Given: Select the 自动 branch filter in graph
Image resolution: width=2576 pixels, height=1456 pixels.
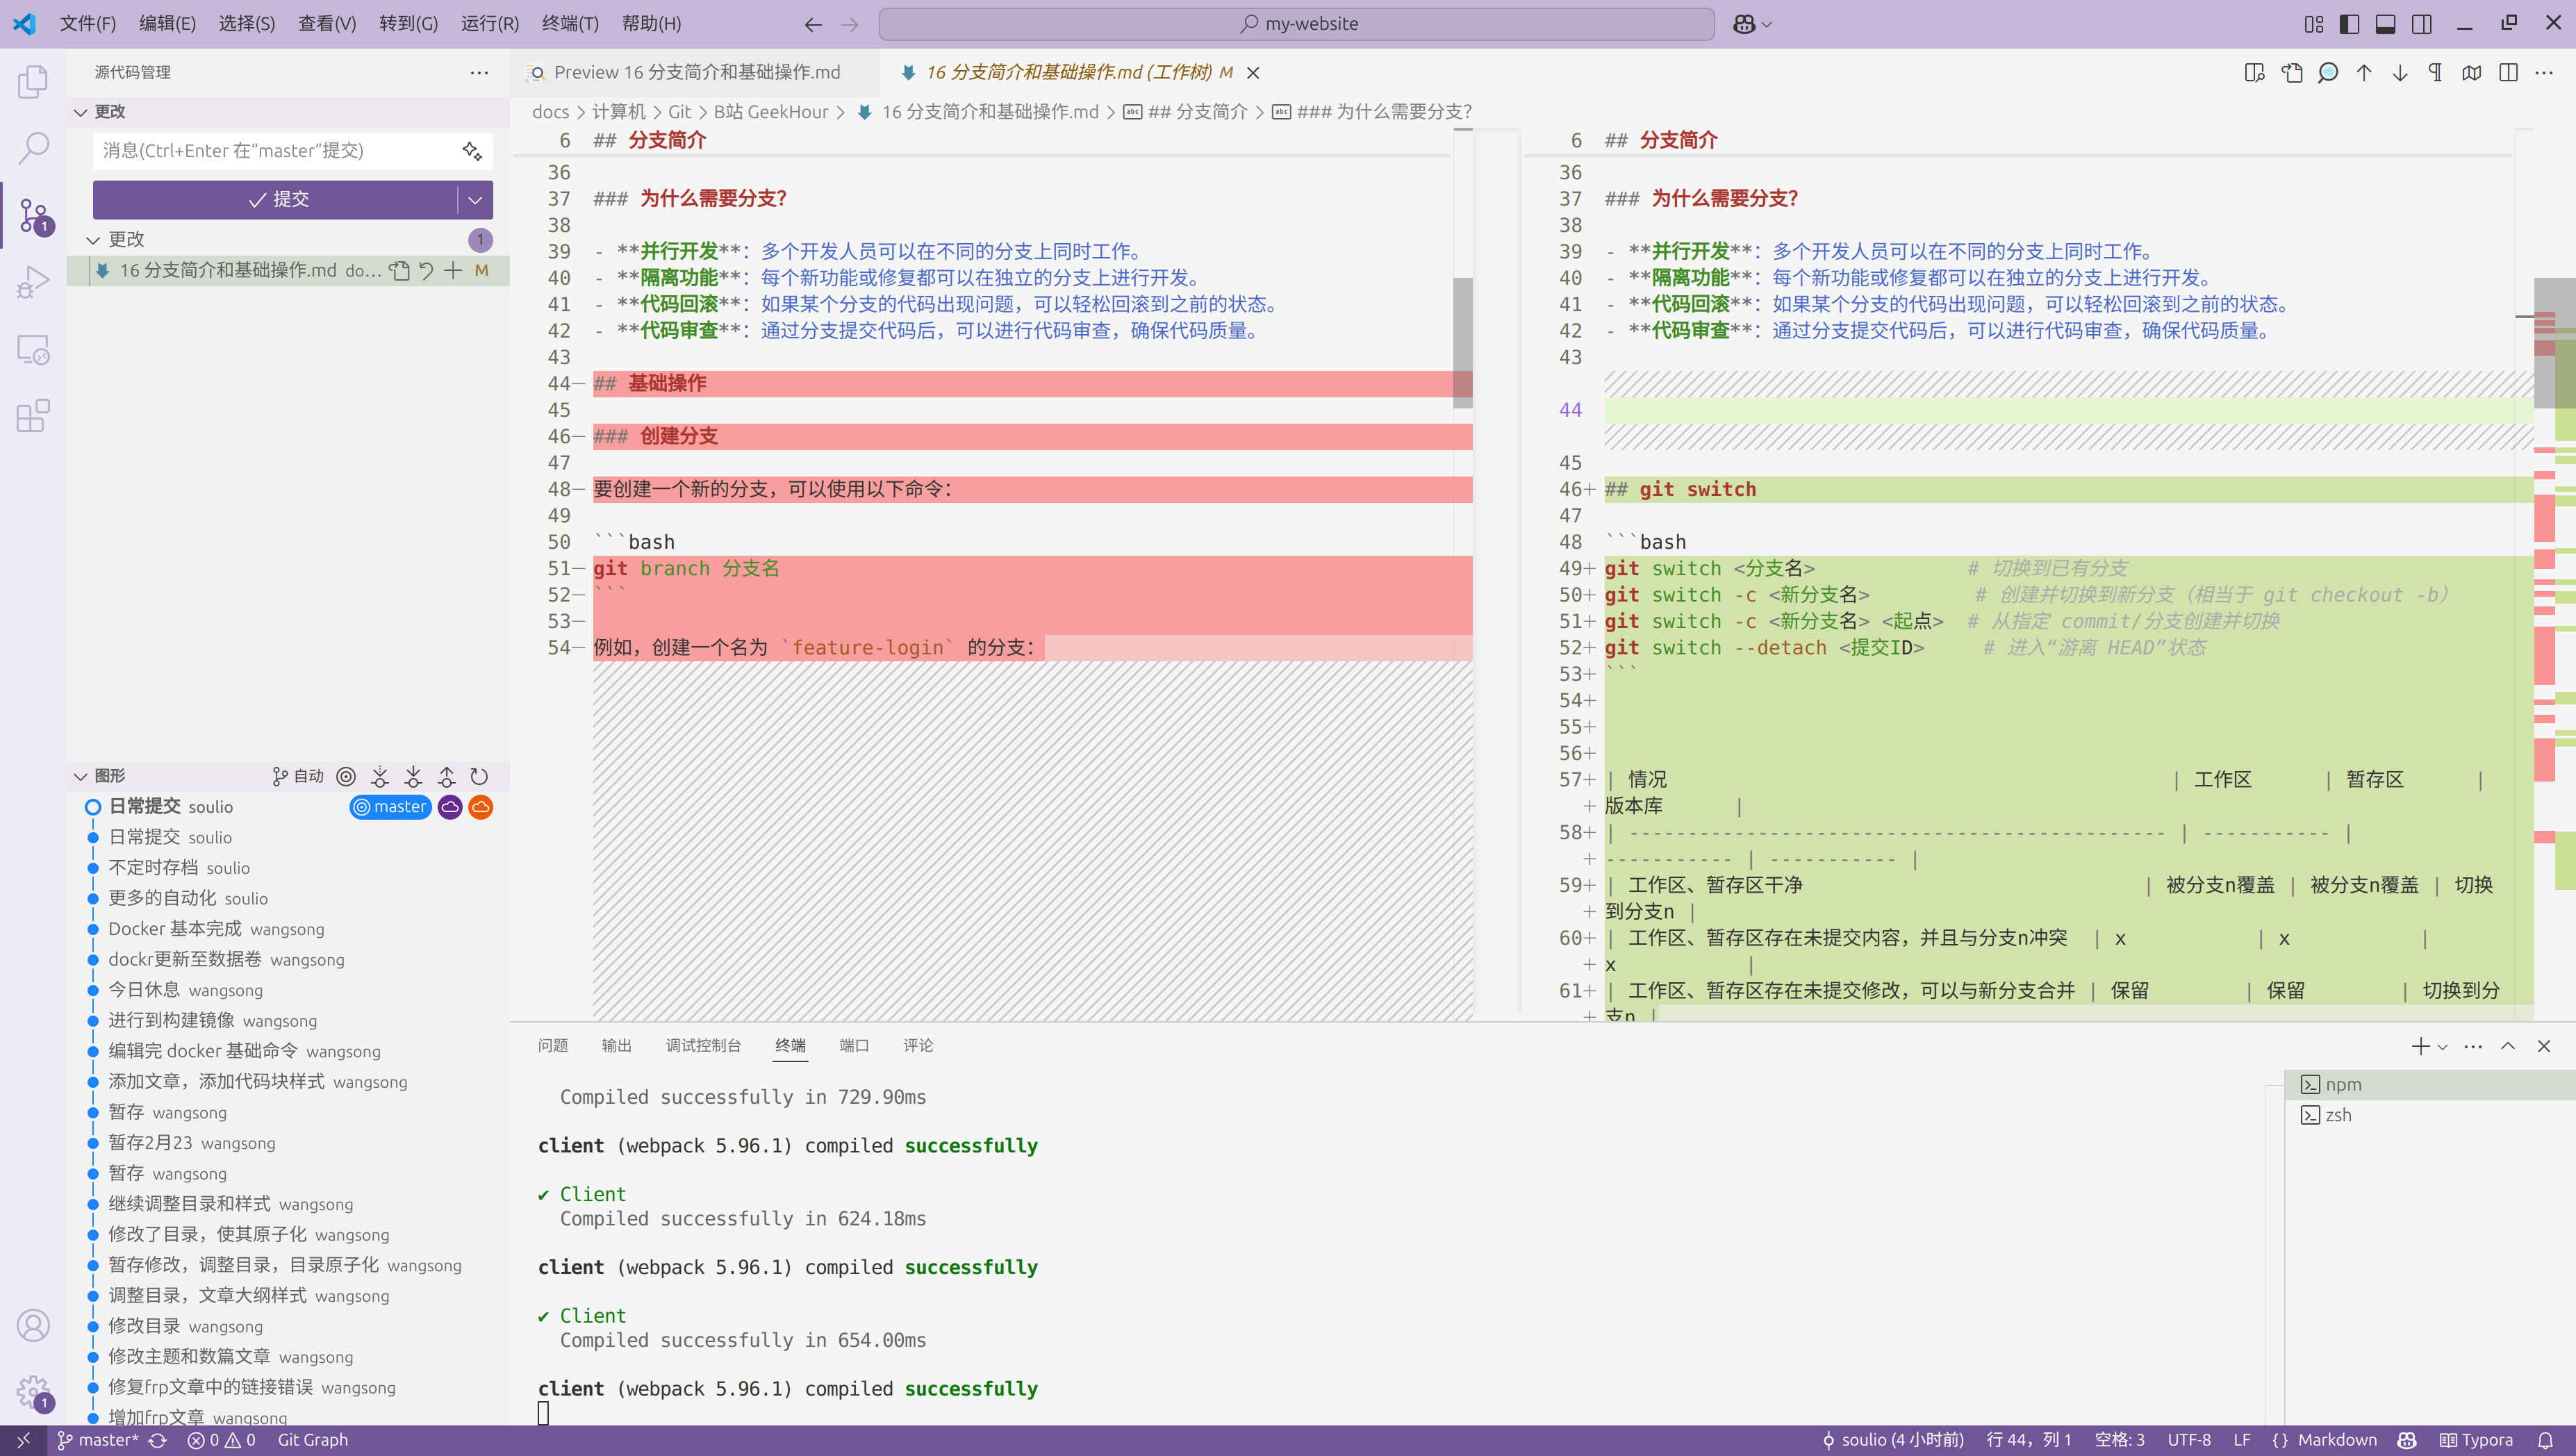Looking at the screenshot, I should 298,776.
